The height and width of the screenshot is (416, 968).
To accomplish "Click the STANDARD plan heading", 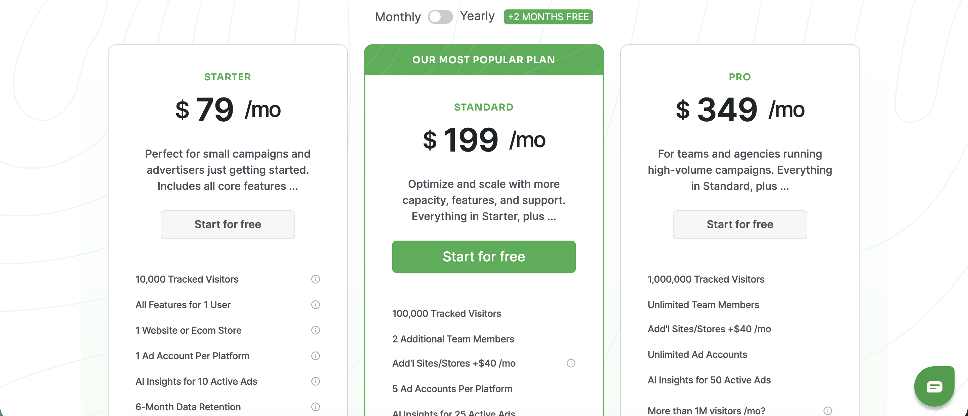I will (x=484, y=107).
